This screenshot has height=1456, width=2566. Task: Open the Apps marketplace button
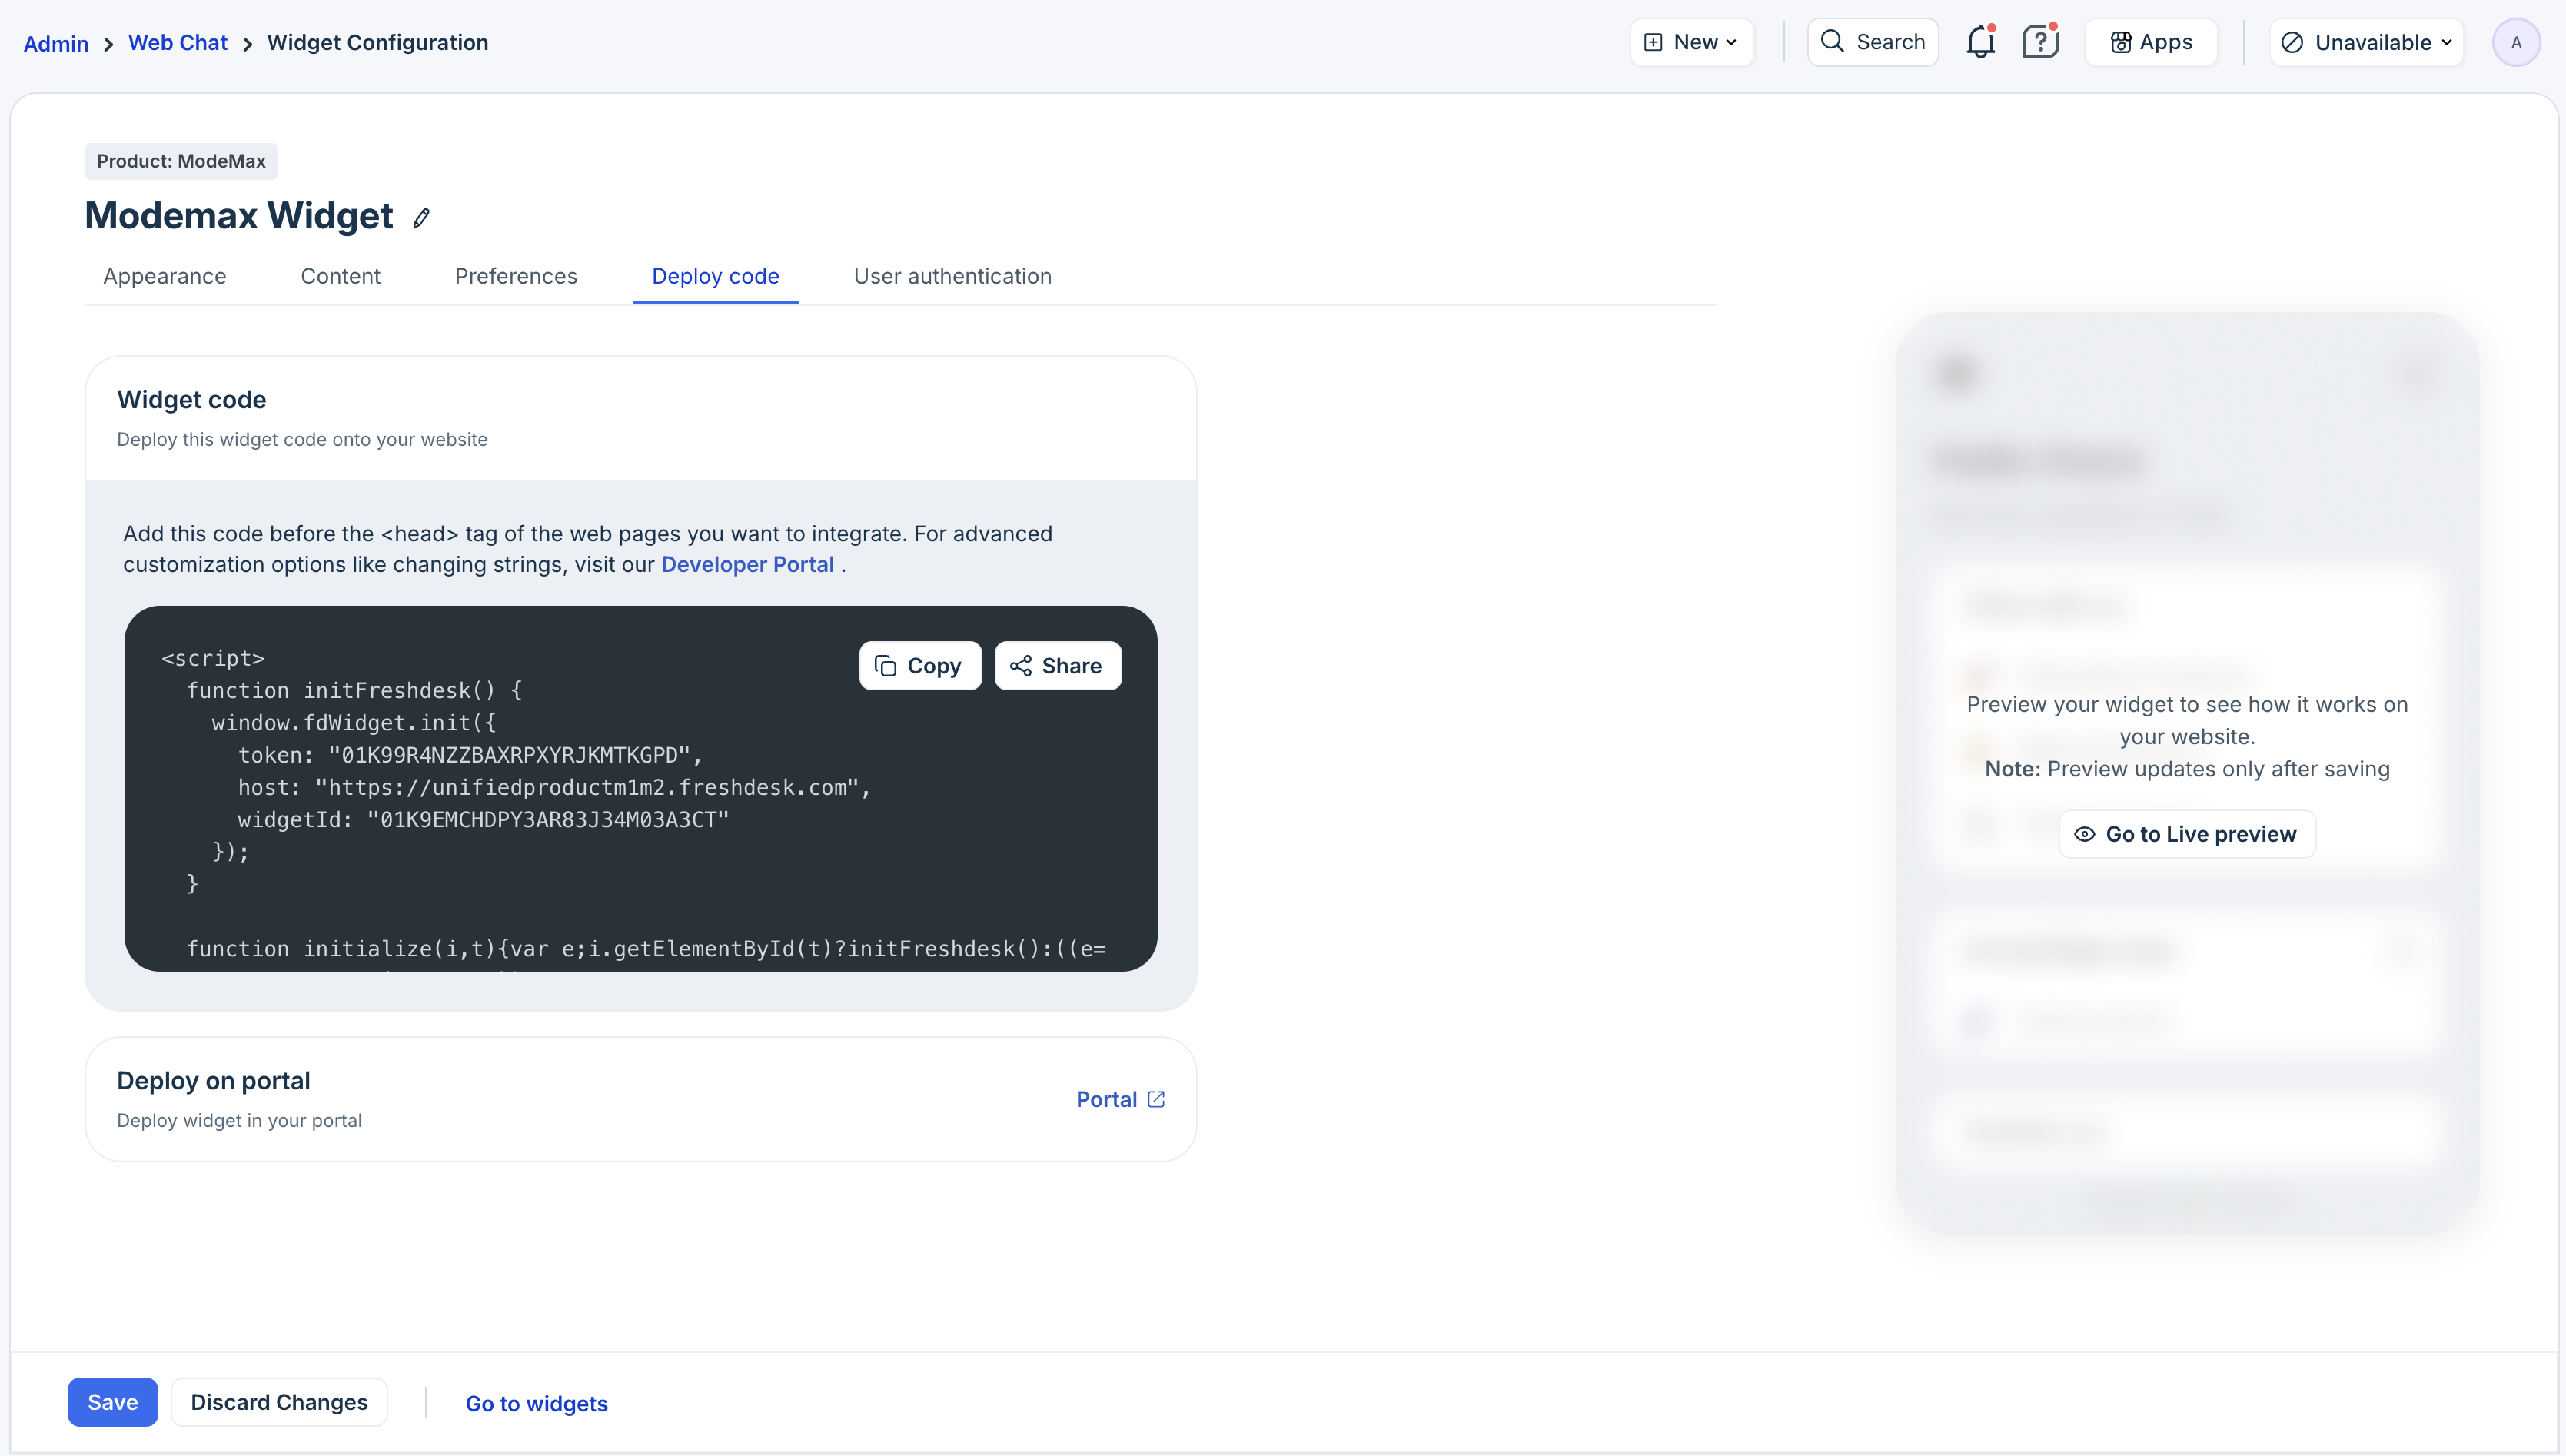pyautogui.click(x=2151, y=42)
